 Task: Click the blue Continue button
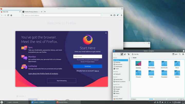[x=88, y=66]
